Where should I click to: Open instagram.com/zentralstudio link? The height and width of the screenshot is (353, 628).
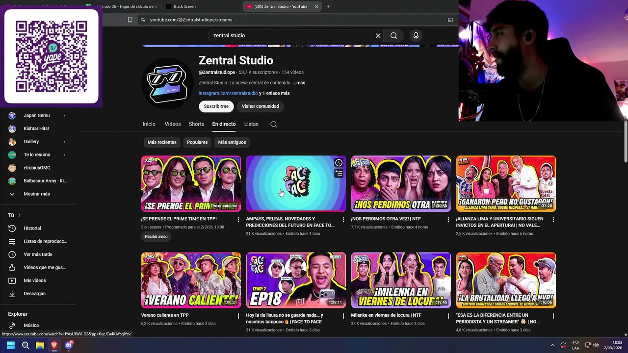[228, 93]
